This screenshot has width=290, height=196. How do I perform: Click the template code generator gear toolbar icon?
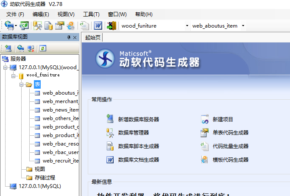pos(71,25)
